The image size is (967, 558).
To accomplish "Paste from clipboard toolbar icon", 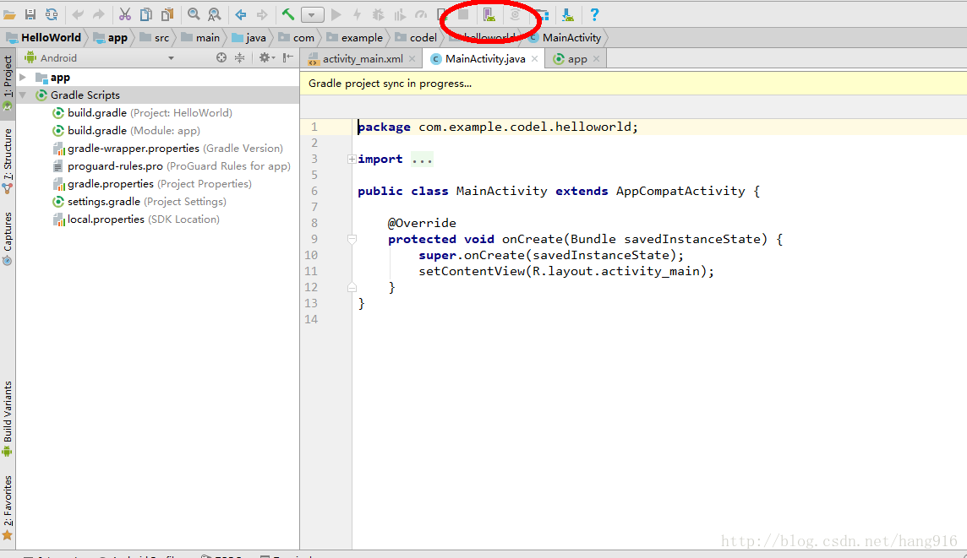I will point(167,14).
